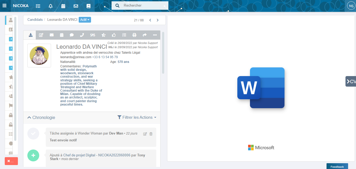Send an SMS to candidate

pos(93,35)
